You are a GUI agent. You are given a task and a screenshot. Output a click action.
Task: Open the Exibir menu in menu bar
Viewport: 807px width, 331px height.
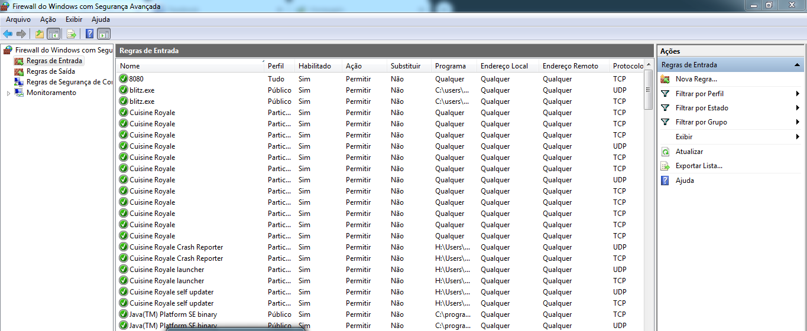coord(74,19)
